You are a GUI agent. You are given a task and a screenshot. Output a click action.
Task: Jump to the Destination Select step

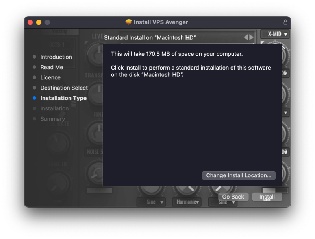pos(64,88)
